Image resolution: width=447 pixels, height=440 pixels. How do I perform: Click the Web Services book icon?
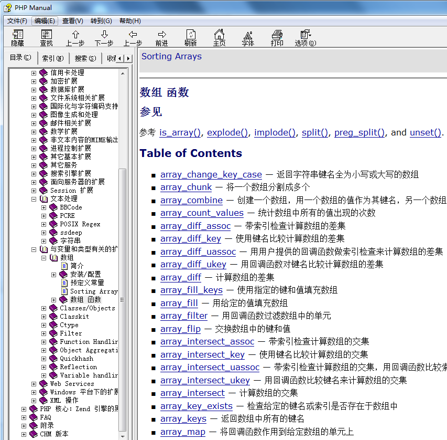point(43,384)
